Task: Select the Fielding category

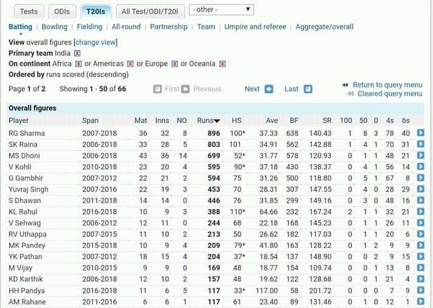Action: (x=89, y=27)
